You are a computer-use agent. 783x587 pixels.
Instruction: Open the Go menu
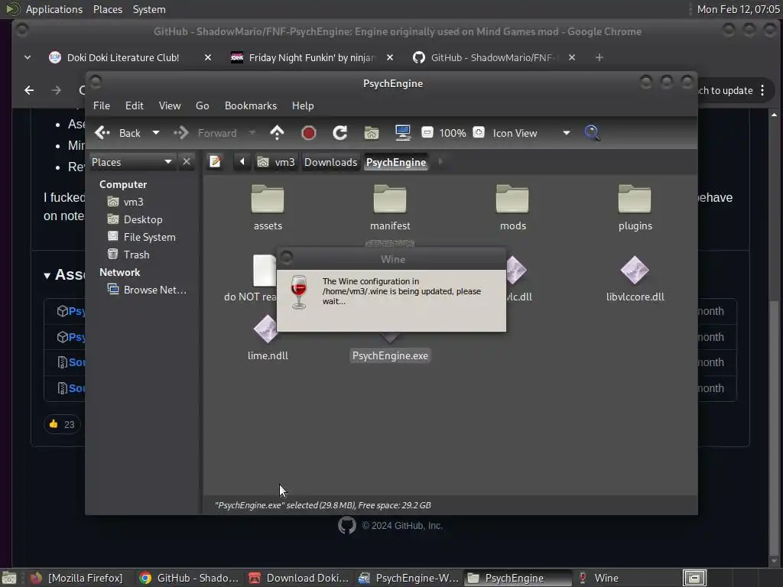(x=202, y=105)
